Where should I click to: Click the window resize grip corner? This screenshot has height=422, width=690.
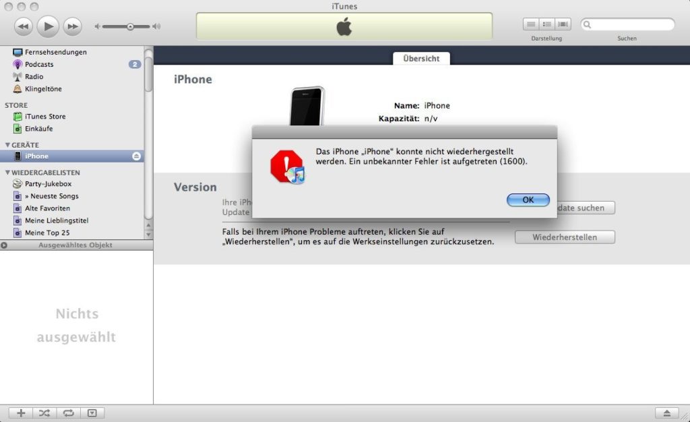[x=685, y=417]
